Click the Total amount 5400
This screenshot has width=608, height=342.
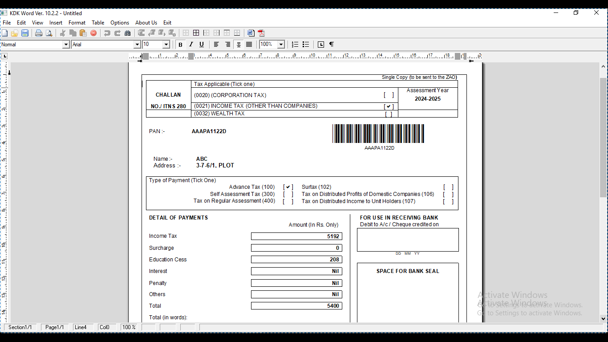click(333, 306)
